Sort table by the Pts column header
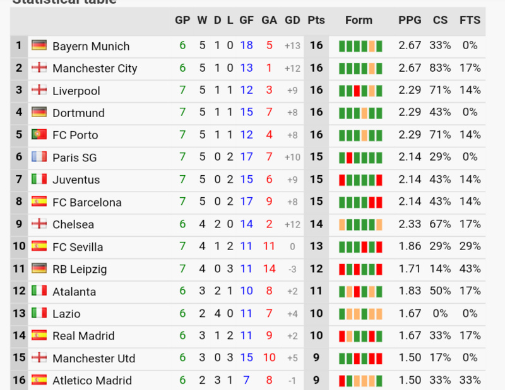The width and height of the screenshot is (505, 390). point(316,20)
